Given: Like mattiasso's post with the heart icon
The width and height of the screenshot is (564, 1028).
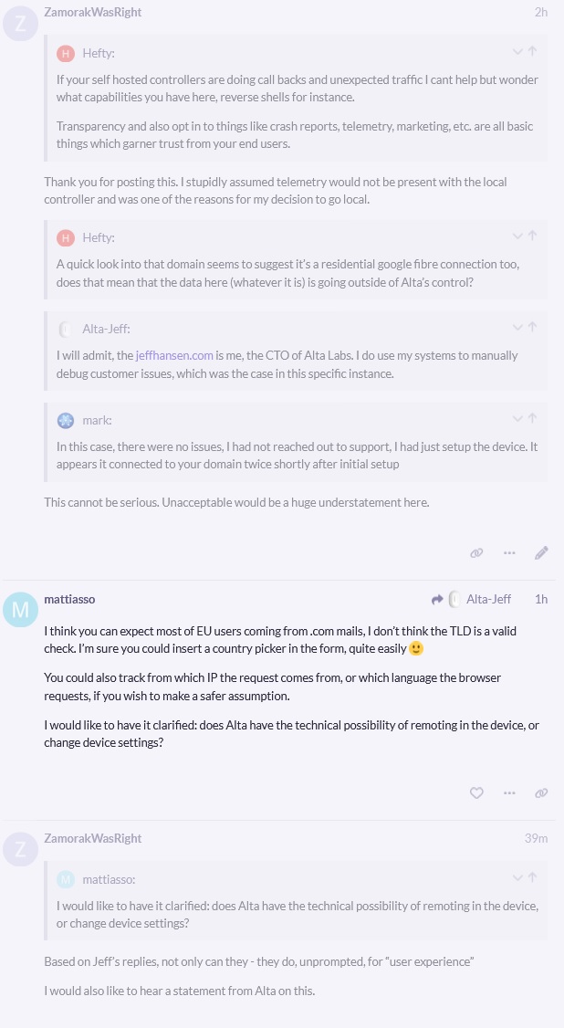Looking at the screenshot, I should 476,793.
